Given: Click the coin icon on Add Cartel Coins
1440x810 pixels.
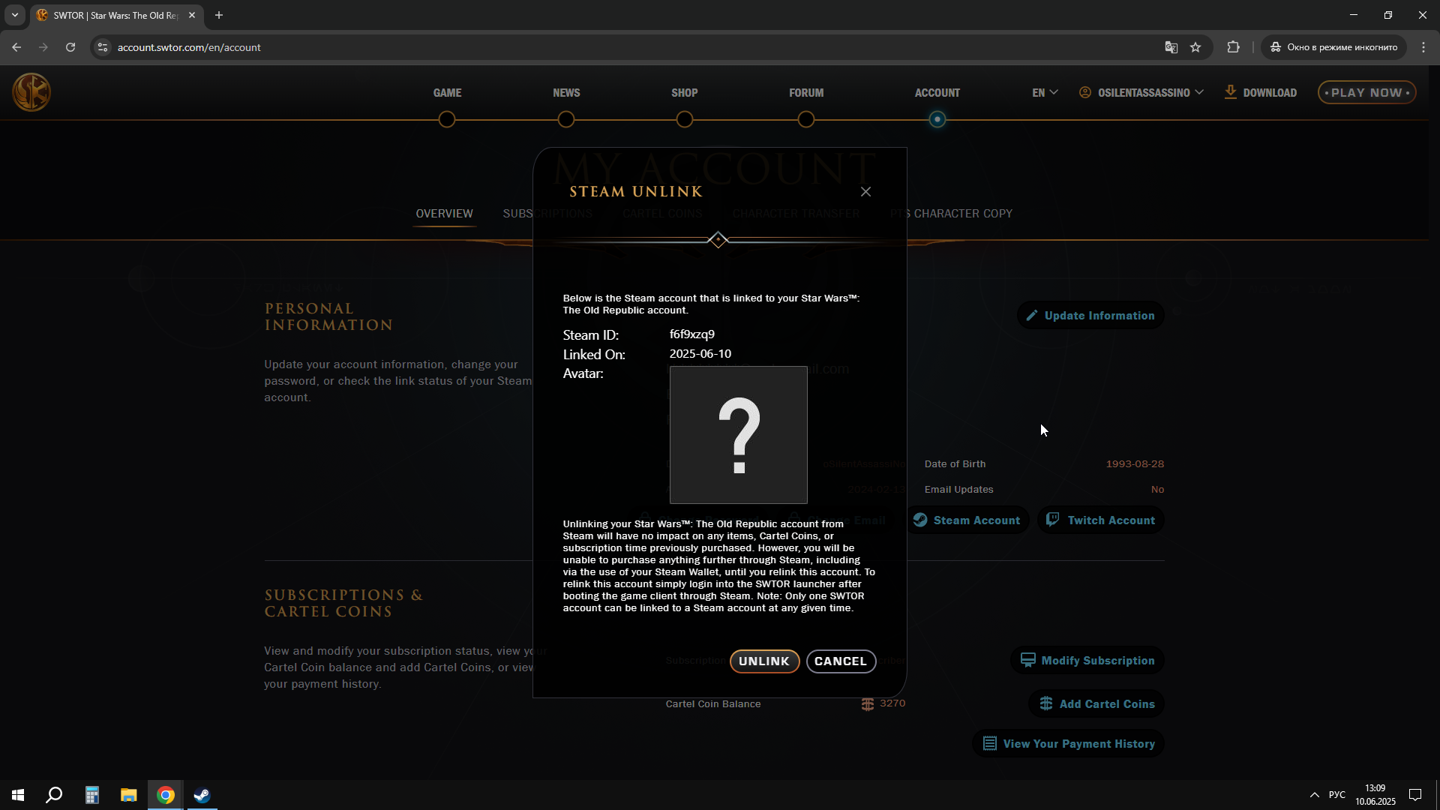Looking at the screenshot, I should click(x=1046, y=703).
